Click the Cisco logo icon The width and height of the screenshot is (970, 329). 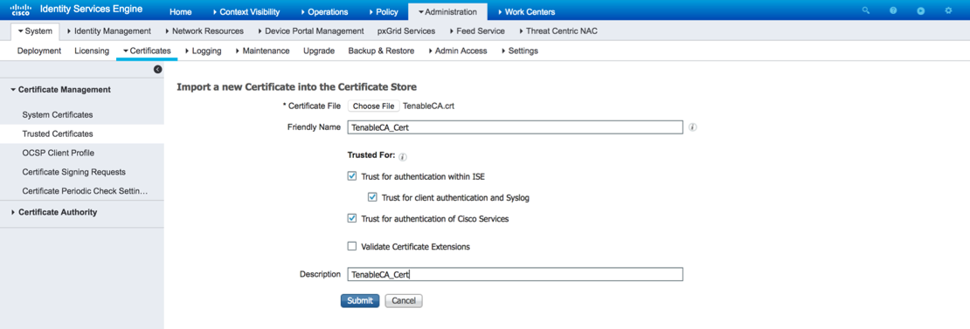pyautogui.click(x=21, y=10)
